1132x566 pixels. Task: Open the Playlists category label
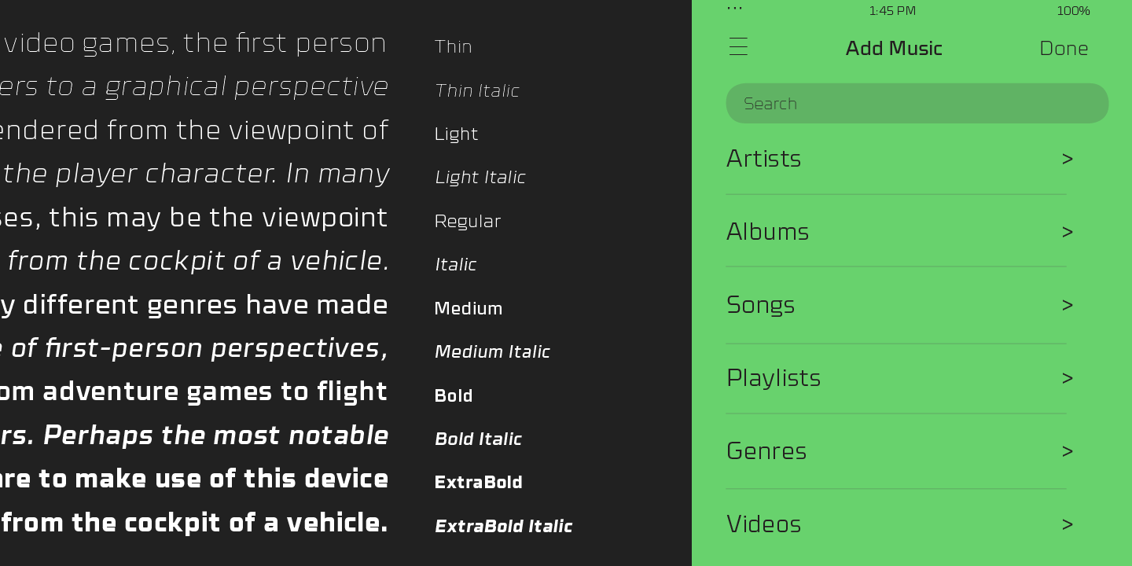(774, 378)
